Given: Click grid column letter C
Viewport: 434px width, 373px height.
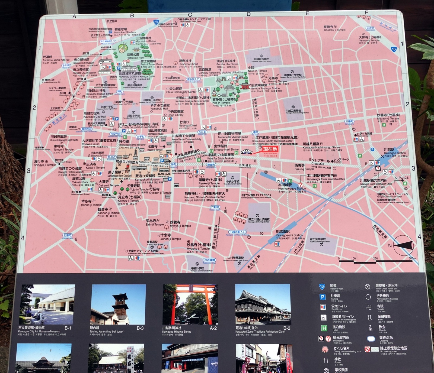Looking at the screenshot, I should [190, 15].
